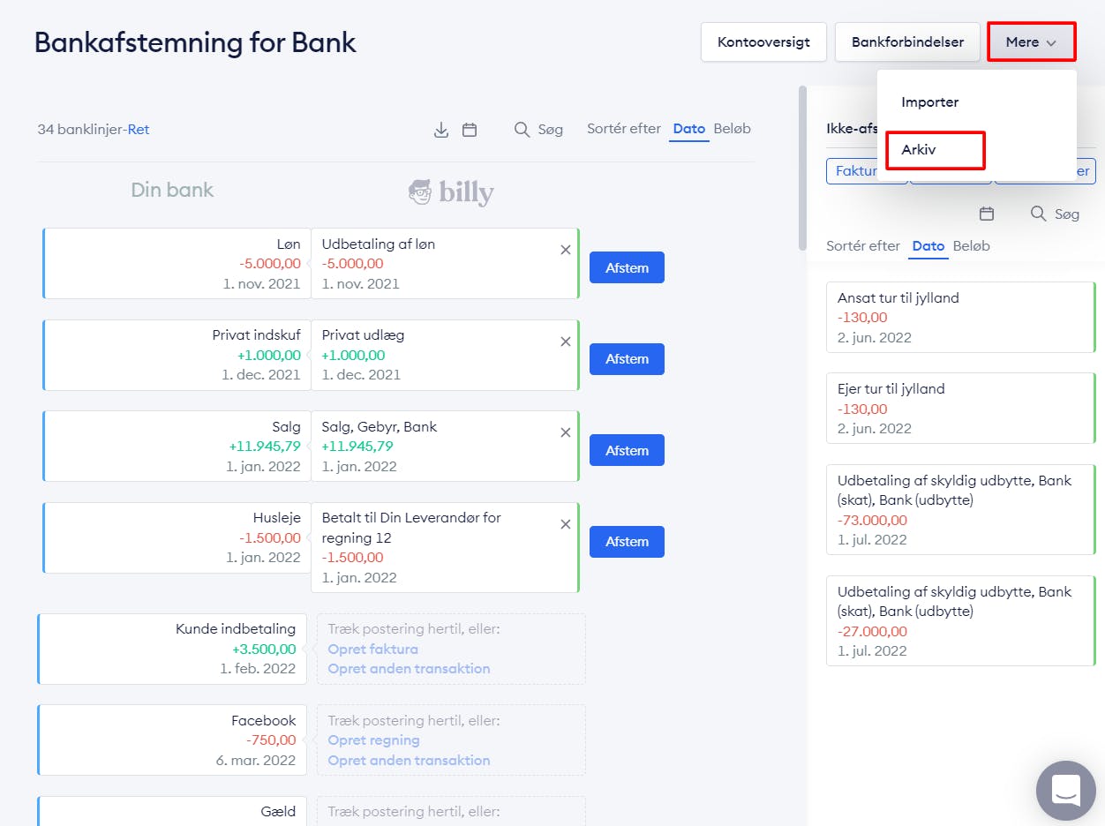This screenshot has height=826, width=1105.
Task: Remove the matched 'Udbetaling af løn' posting
Action: pos(566,250)
